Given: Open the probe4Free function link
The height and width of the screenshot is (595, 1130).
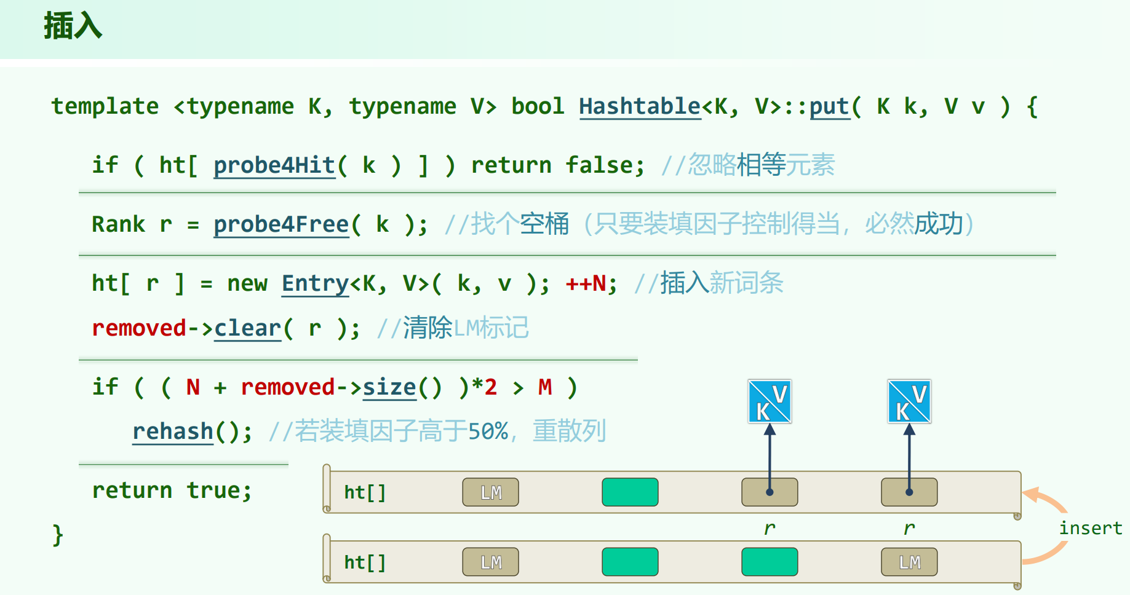Looking at the screenshot, I should coord(281,224).
